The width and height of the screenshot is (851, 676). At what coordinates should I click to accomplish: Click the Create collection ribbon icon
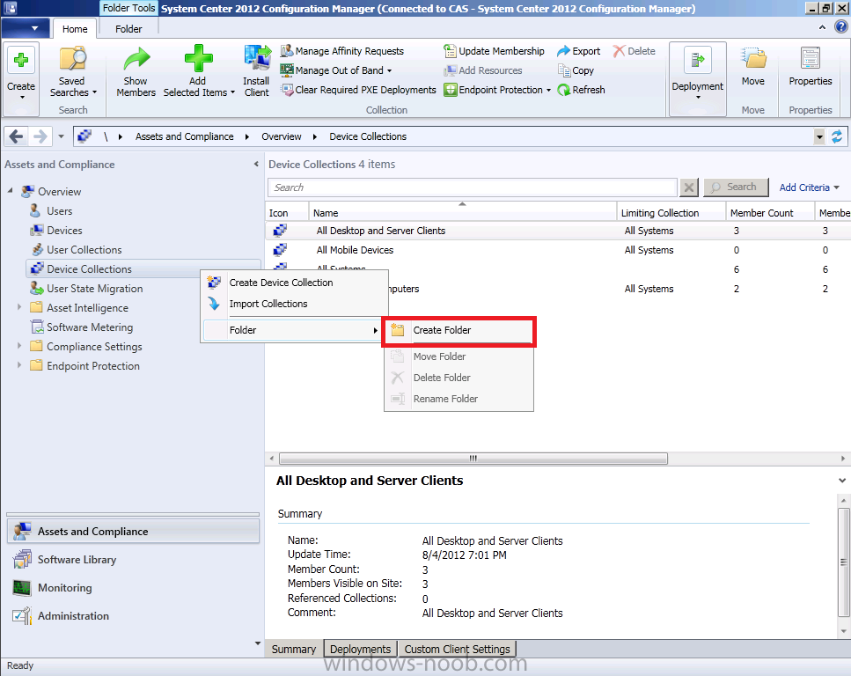pos(21,61)
